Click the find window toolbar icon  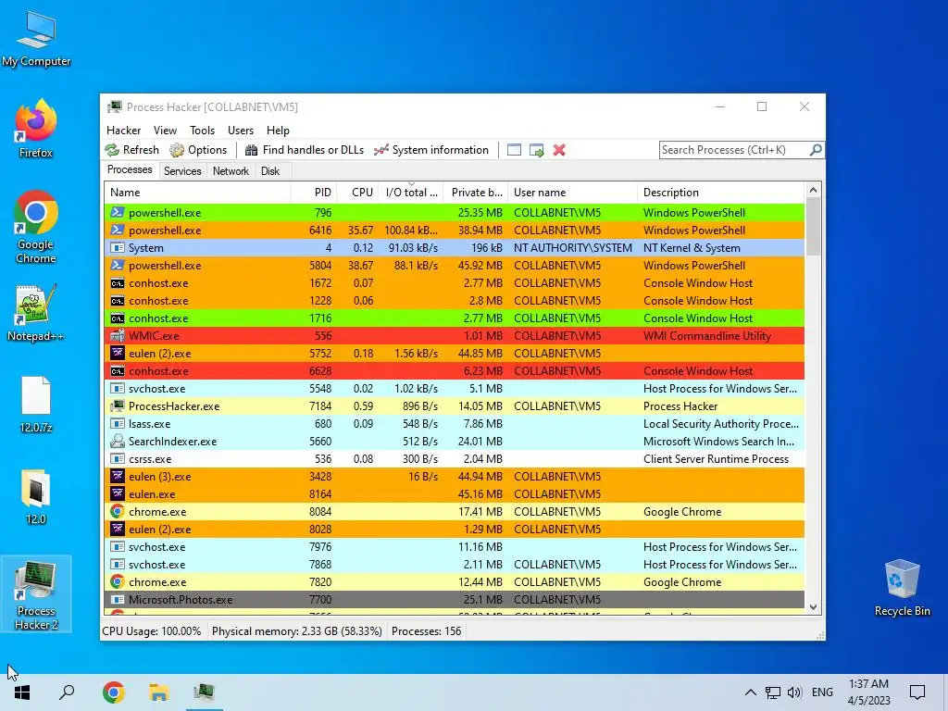[x=514, y=150]
